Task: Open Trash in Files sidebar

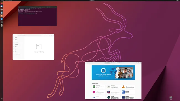Action: 16,52
